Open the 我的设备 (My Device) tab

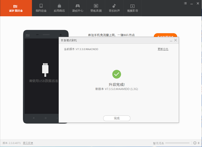click(x=41, y=8)
